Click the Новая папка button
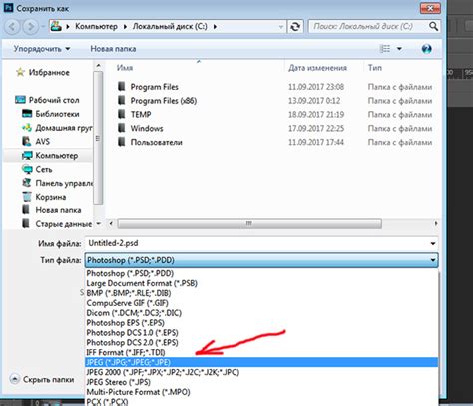The width and height of the screenshot is (473, 406). (113, 49)
